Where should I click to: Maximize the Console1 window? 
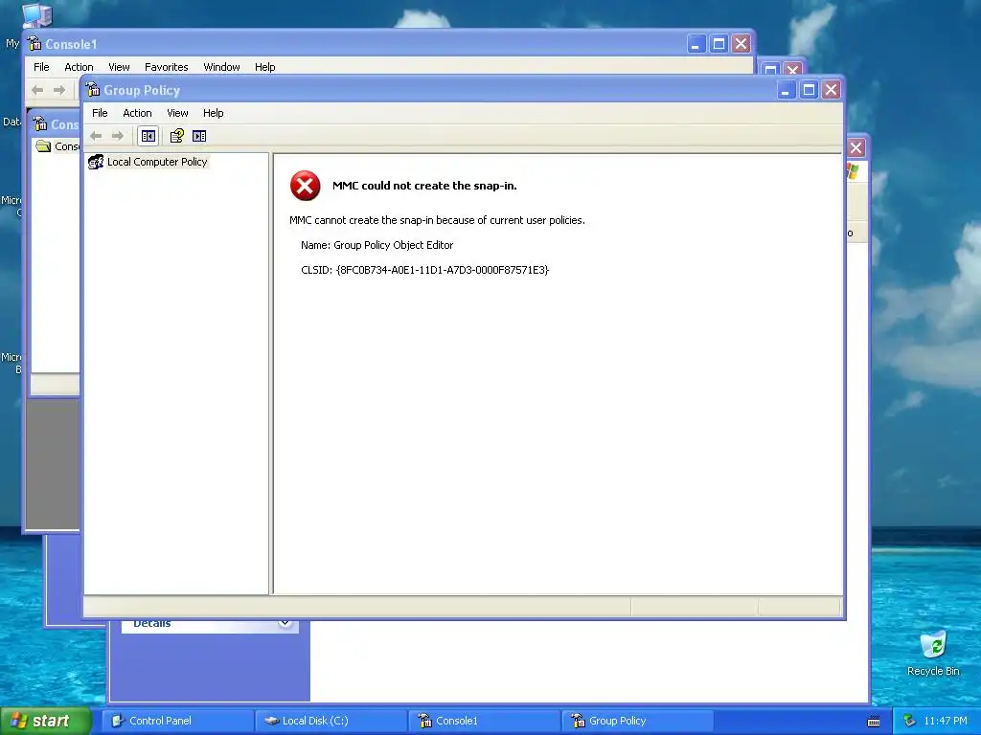719,44
